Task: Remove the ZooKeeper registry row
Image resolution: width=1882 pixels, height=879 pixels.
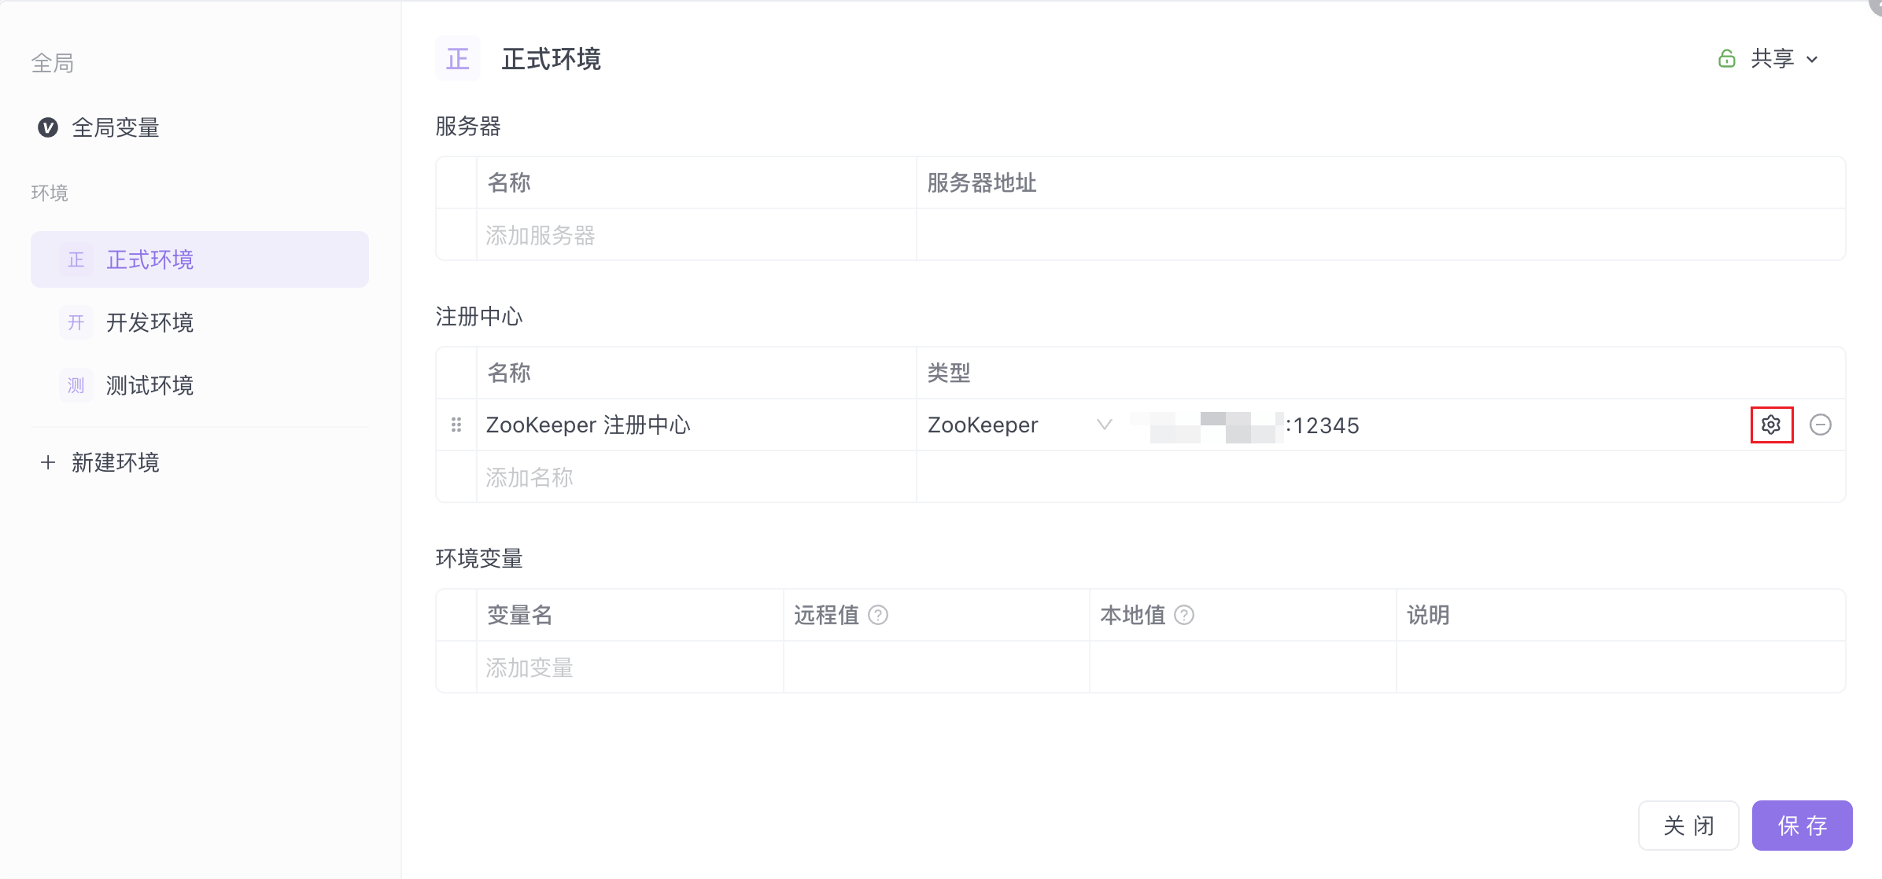Action: [1820, 425]
